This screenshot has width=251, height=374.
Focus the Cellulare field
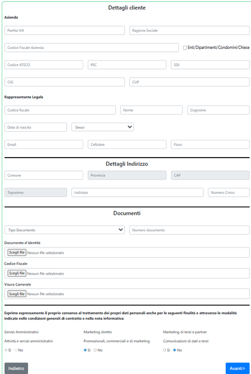click(127, 144)
